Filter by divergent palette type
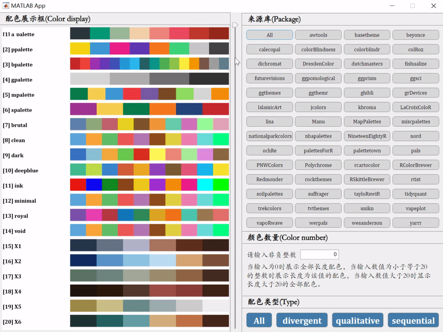The image size is (443, 332). [x=302, y=320]
